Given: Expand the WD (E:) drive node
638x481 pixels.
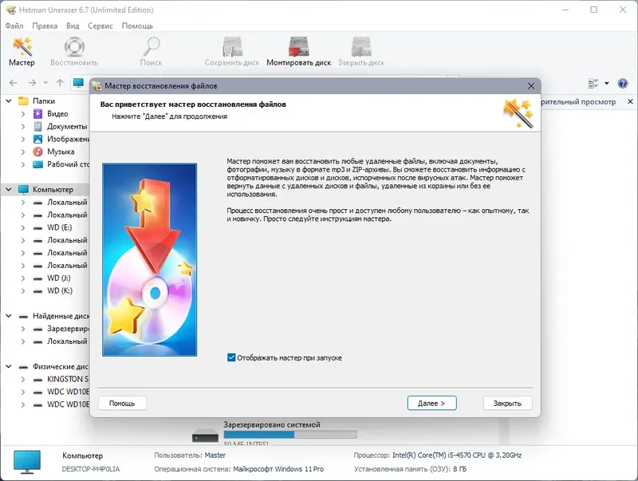Looking at the screenshot, I should point(23,228).
